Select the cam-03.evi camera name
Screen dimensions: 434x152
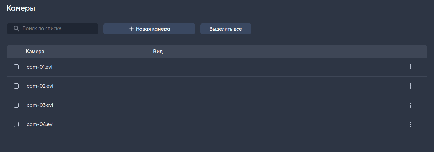point(40,105)
